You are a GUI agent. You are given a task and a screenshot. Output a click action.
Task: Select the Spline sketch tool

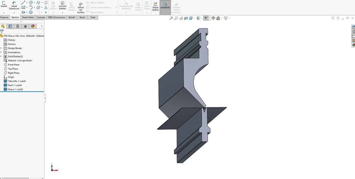pyautogui.click(x=38, y=2)
